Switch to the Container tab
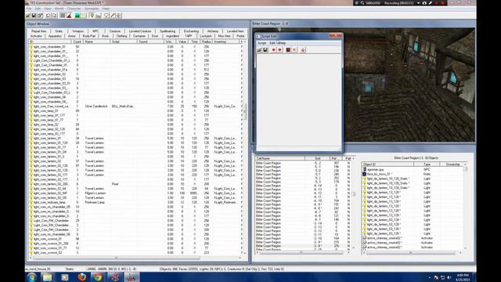 139,36
